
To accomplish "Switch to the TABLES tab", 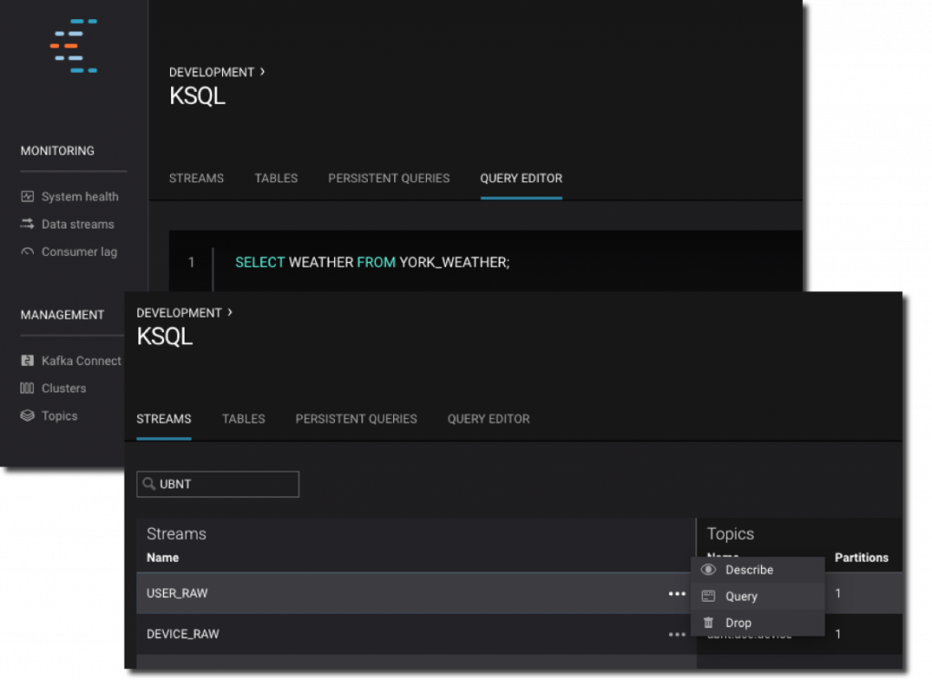I will 243,419.
